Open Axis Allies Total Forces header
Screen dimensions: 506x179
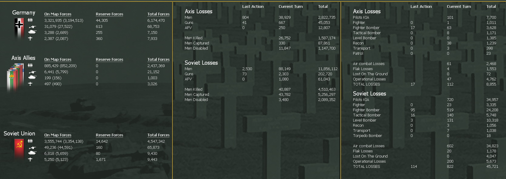[x=158, y=60]
